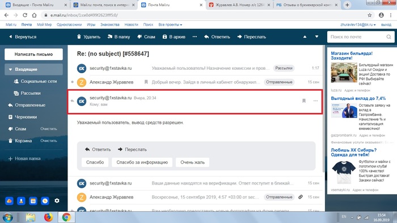Open the contacts icon in sidebar bottom

22,201
